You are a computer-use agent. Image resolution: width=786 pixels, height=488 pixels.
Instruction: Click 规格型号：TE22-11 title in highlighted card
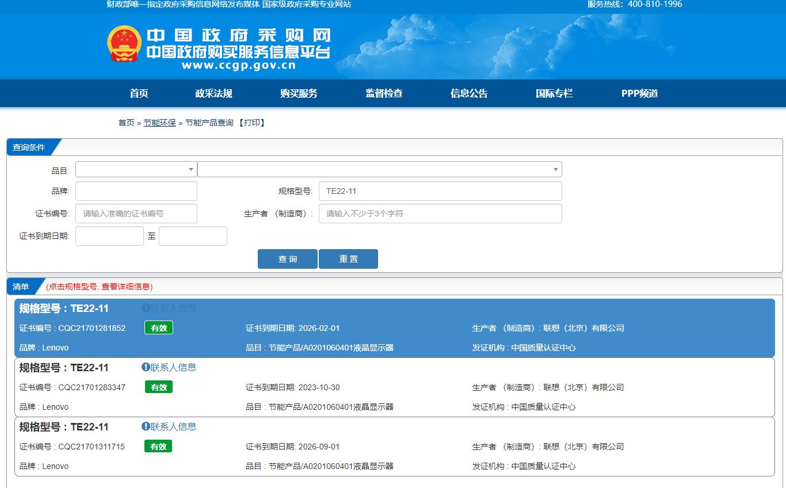click(x=64, y=308)
